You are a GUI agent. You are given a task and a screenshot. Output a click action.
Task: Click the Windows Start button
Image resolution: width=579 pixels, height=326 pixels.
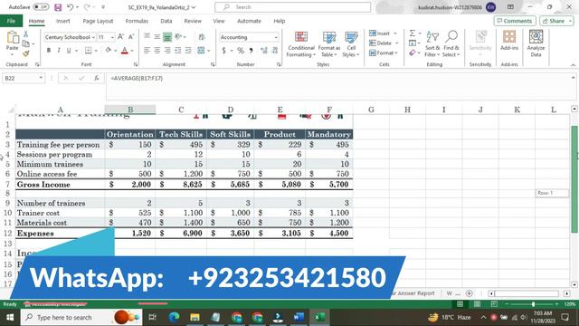[10, 317]
